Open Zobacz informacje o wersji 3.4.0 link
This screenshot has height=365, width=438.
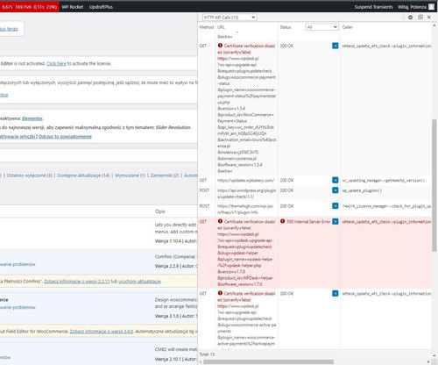pos(102,332)
